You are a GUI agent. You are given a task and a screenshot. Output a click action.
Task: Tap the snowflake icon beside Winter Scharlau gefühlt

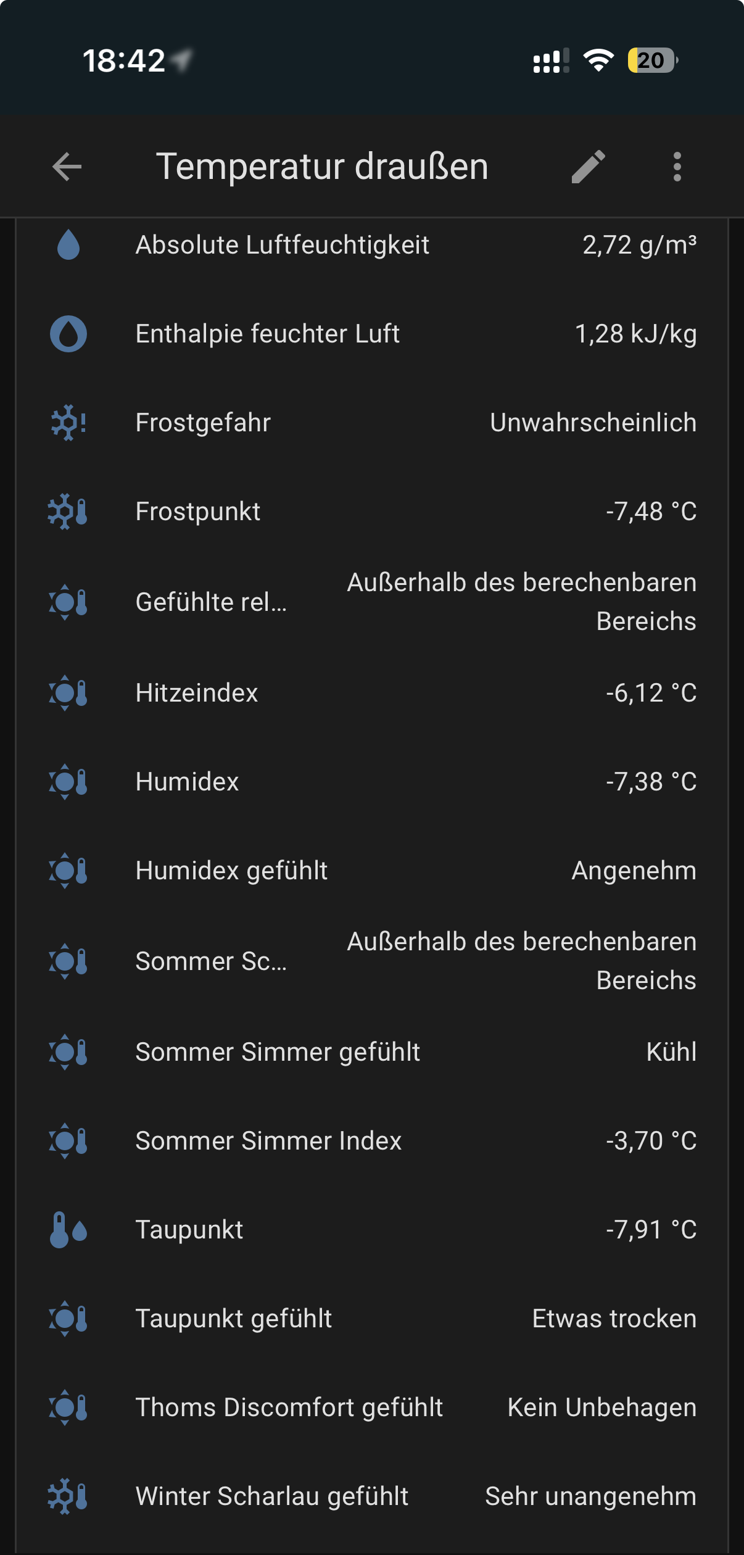(68, 1496)
